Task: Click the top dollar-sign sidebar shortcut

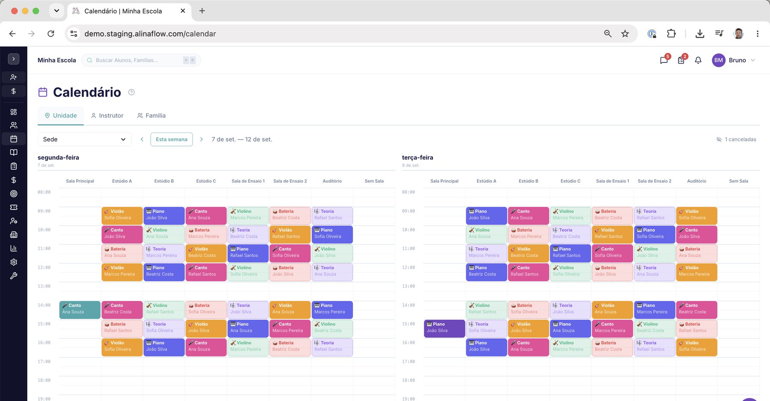Action: click(x=14, y=91)
